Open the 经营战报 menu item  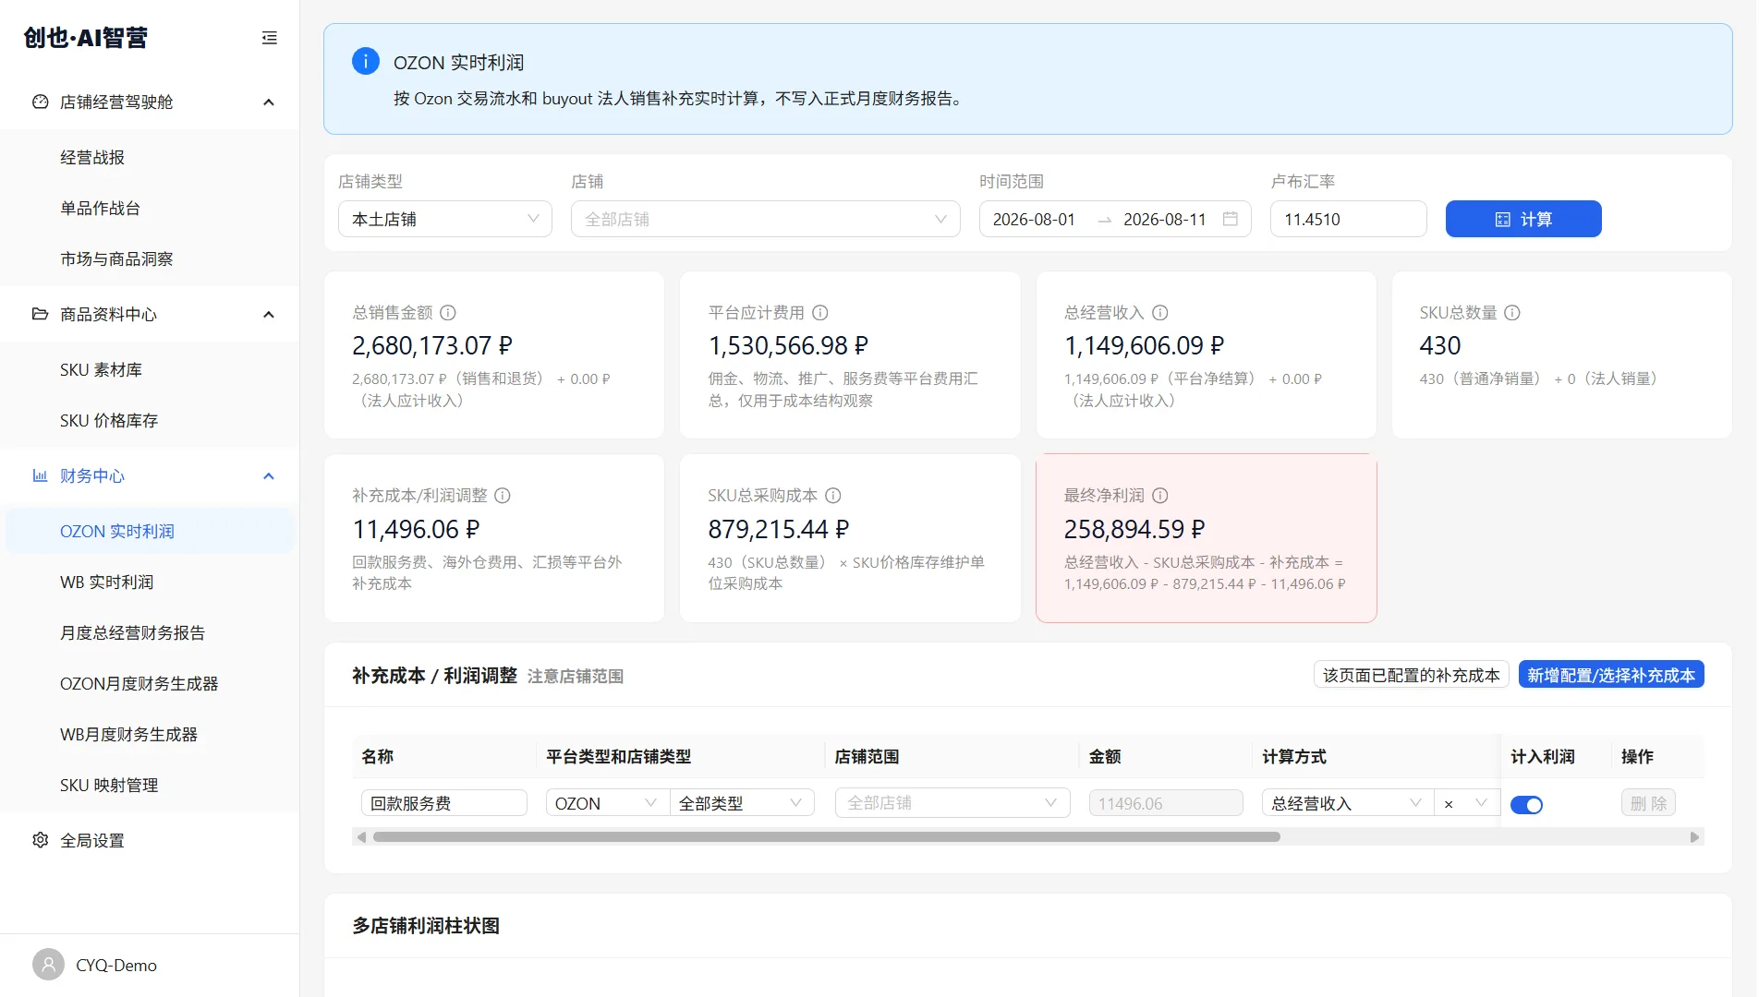[x=150, y=158]
